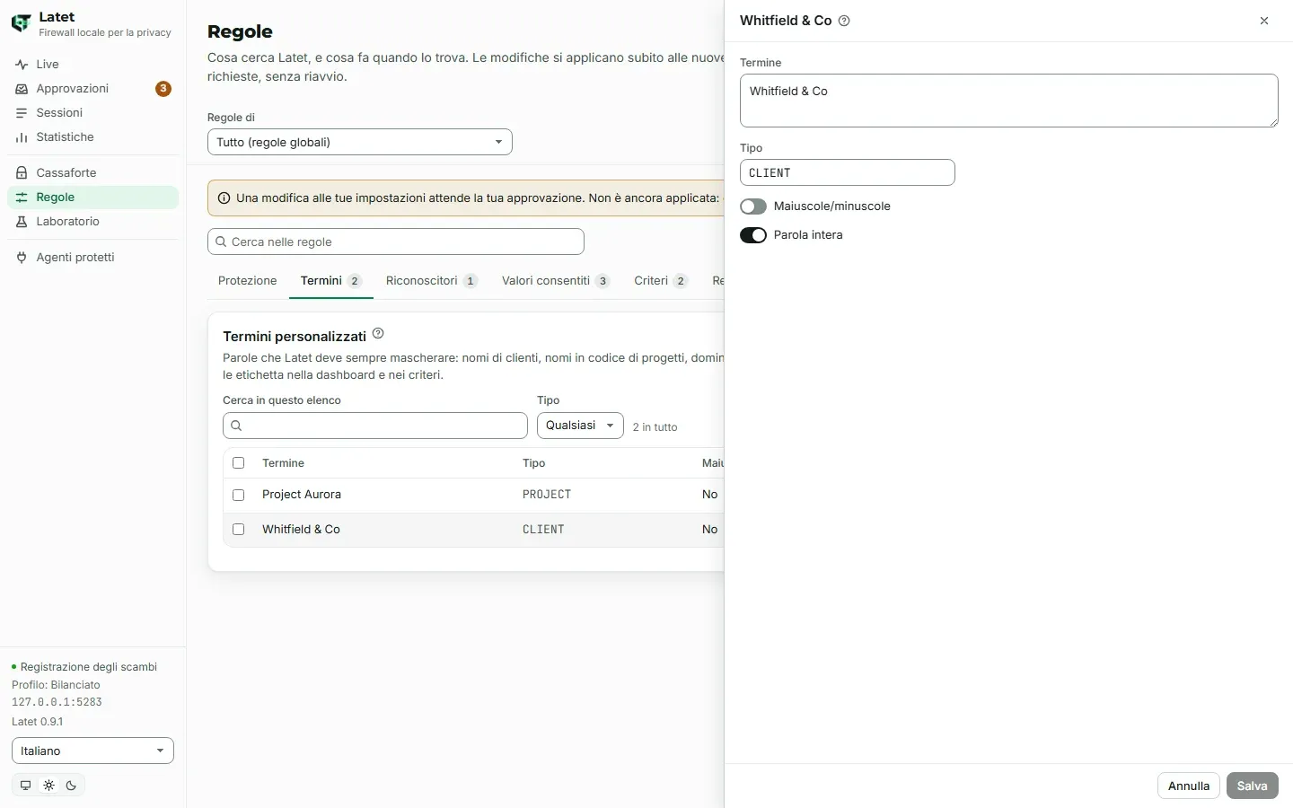Click the Approvazioni badge showing 3
1293x808 pixels.
point(163,89)
